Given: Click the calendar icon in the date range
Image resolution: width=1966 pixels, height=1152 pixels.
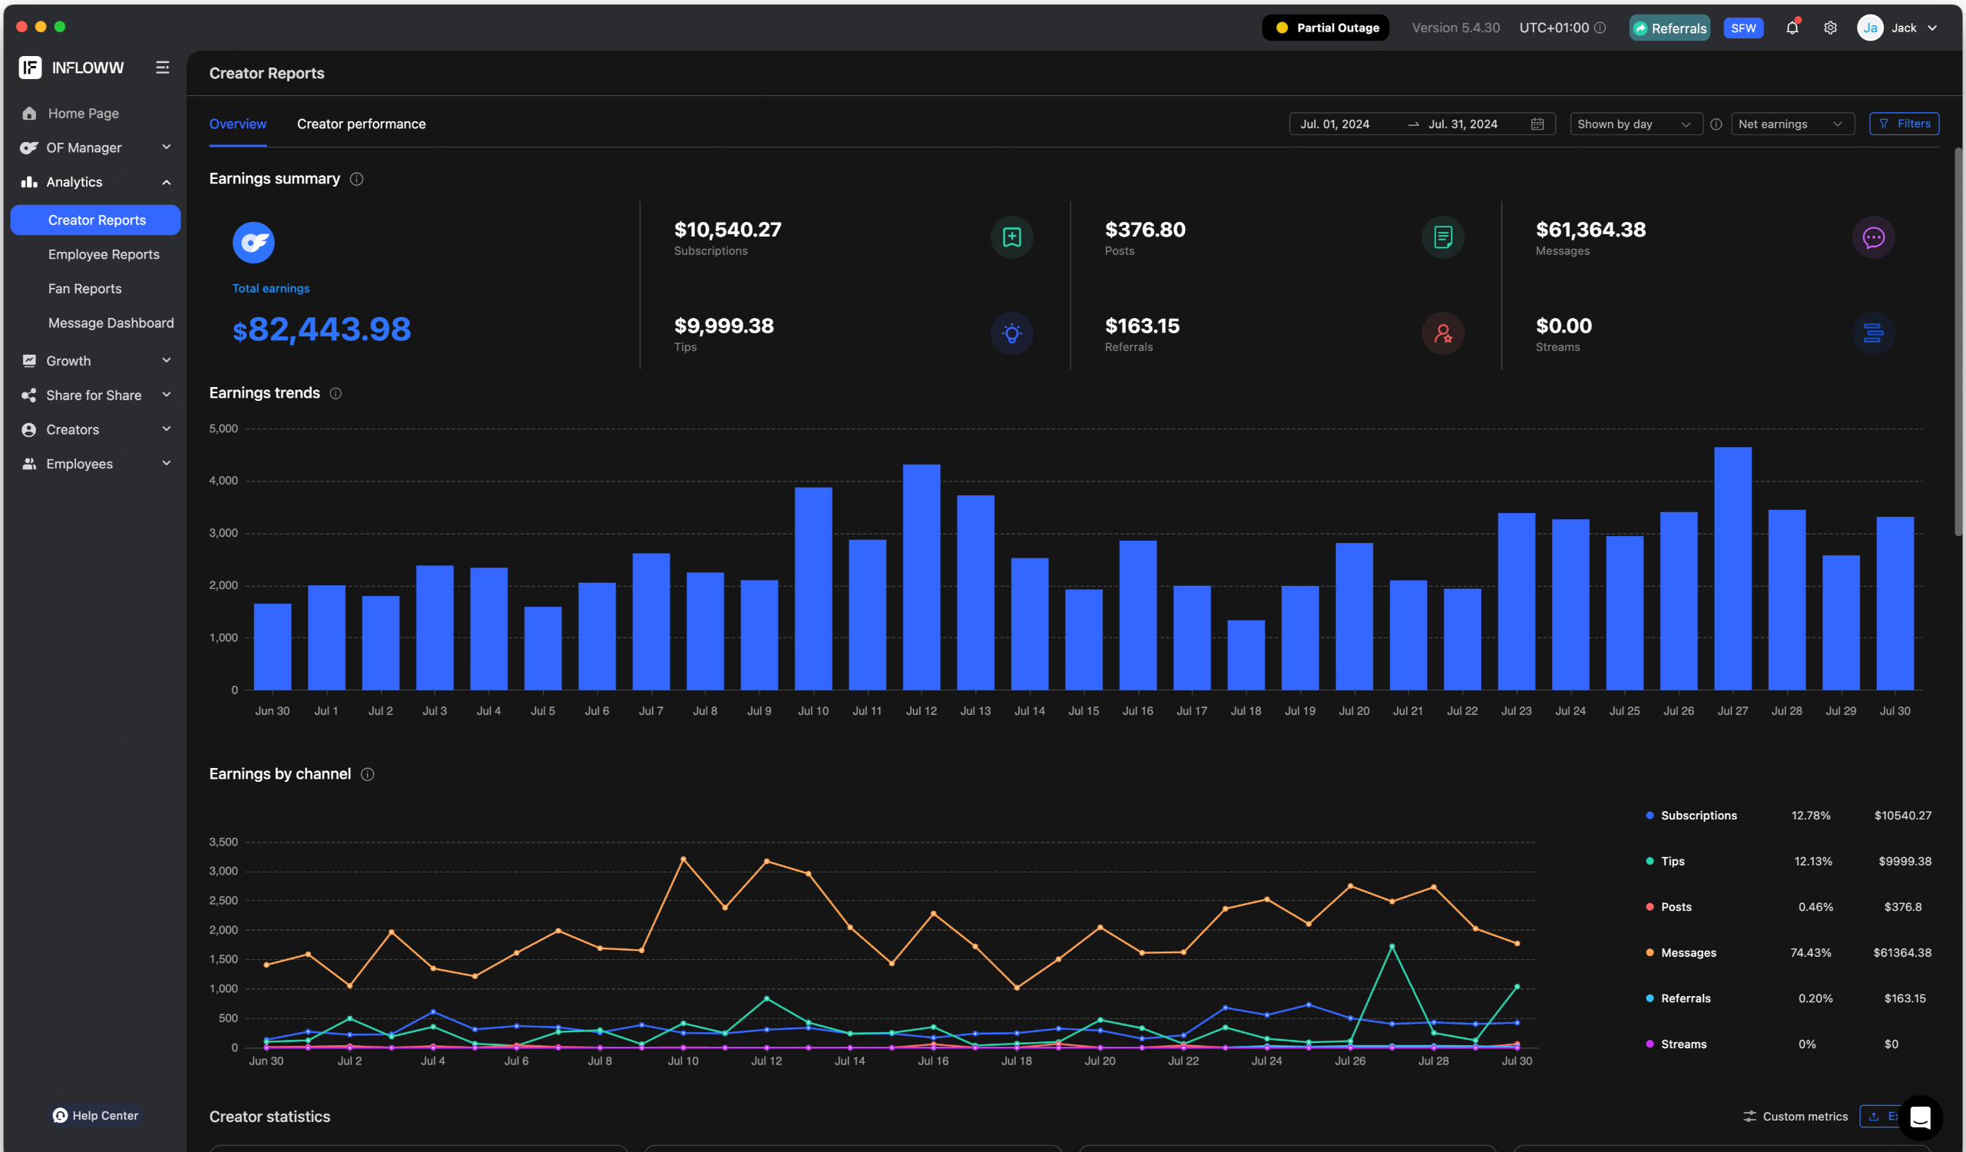Looking at the screenshot, I should pyautogui.click(x=1537, y=124).
